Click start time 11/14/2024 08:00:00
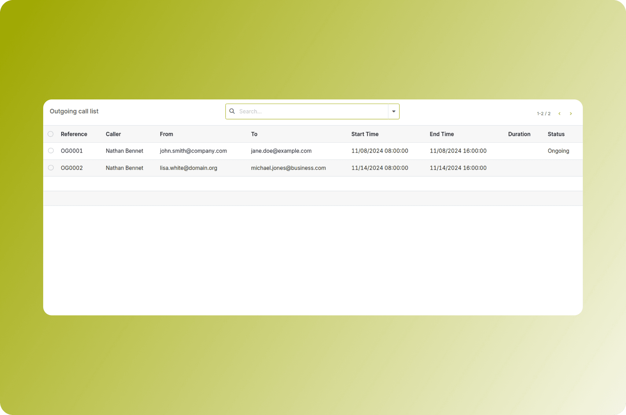 tap(380, 168)
